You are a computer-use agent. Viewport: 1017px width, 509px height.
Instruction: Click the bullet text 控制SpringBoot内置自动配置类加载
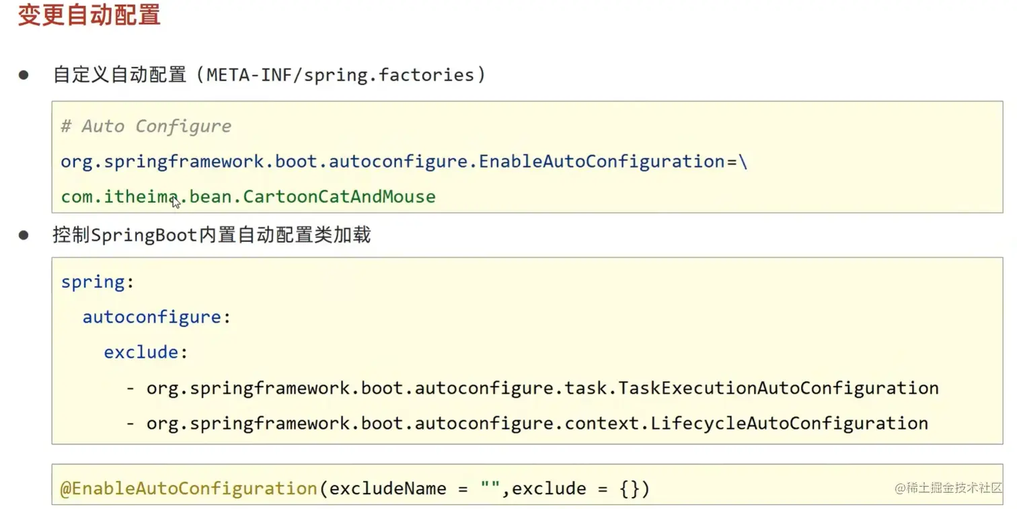(x=212, y=235)
